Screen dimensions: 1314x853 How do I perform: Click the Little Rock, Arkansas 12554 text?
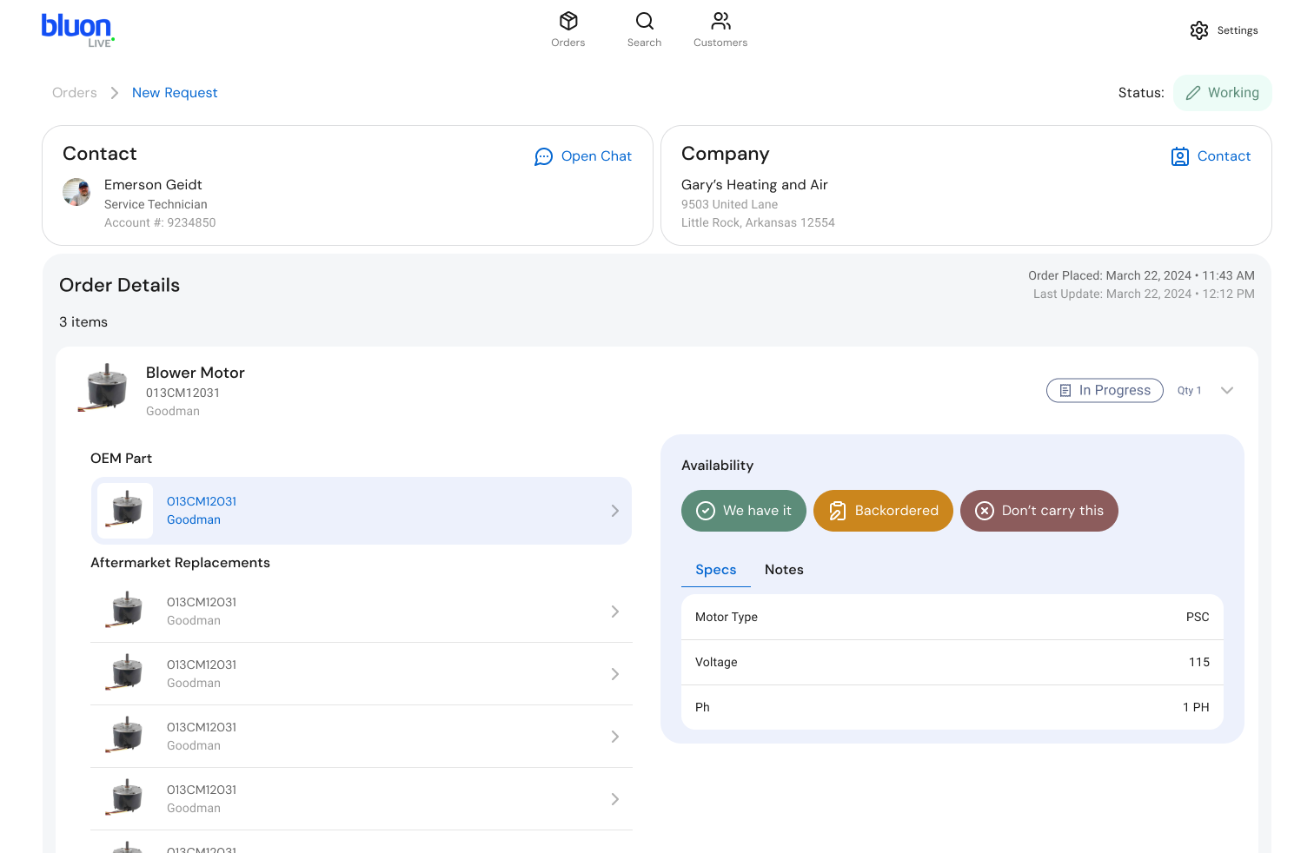coord(758,223)
